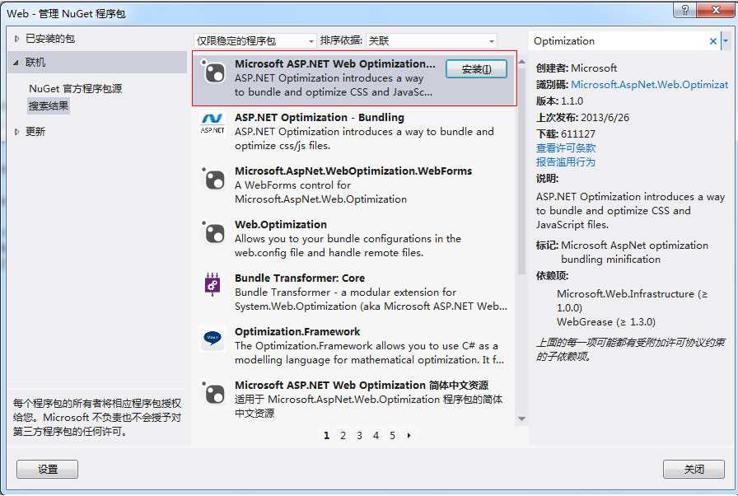The width and height of the screenshot is (738, 496).
Task: Expand the 更新 section
Action: pos(17,132)
